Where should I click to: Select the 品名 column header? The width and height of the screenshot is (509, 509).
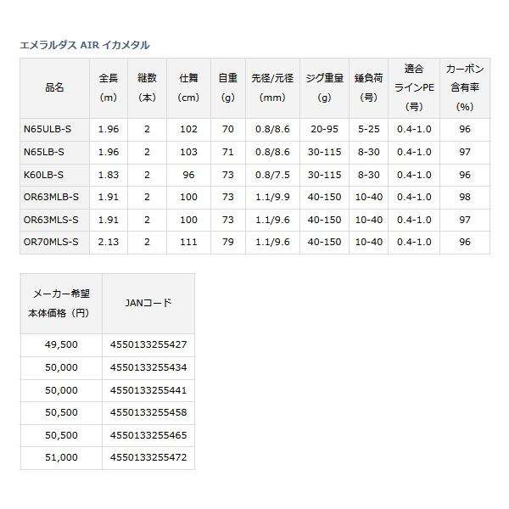click(x=54, y=88)
